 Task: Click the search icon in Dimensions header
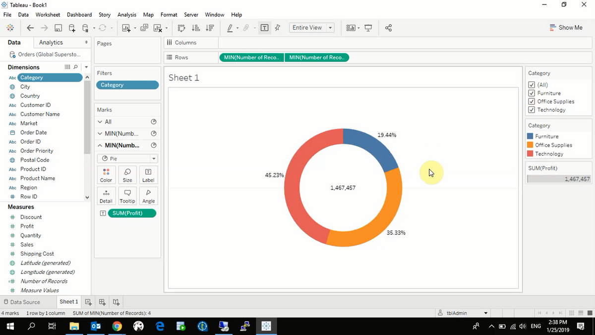point(75,67)
